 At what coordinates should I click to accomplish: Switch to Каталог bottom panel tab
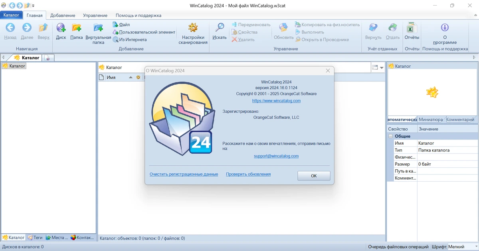coord(13,237)
